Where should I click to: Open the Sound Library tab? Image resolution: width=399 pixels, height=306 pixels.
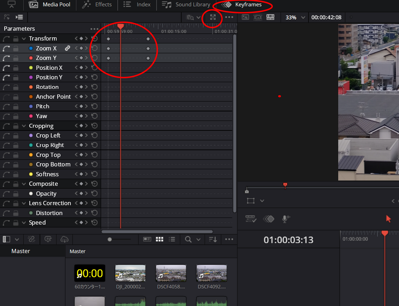[x=186, y=5]
